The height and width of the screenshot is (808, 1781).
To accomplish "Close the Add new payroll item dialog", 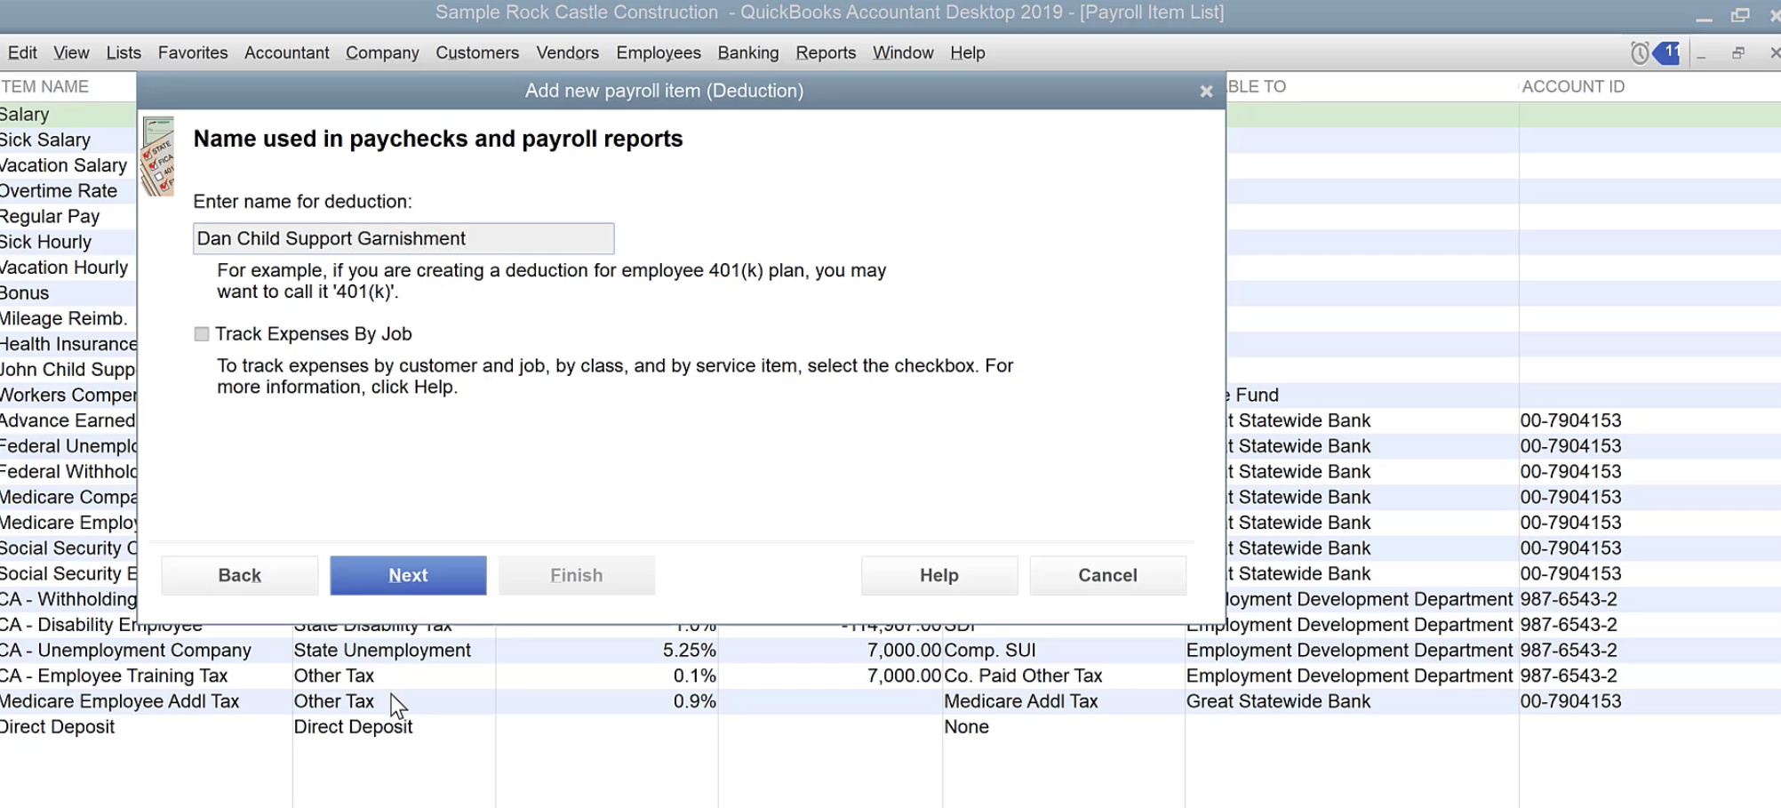I will click(1206, 92).
